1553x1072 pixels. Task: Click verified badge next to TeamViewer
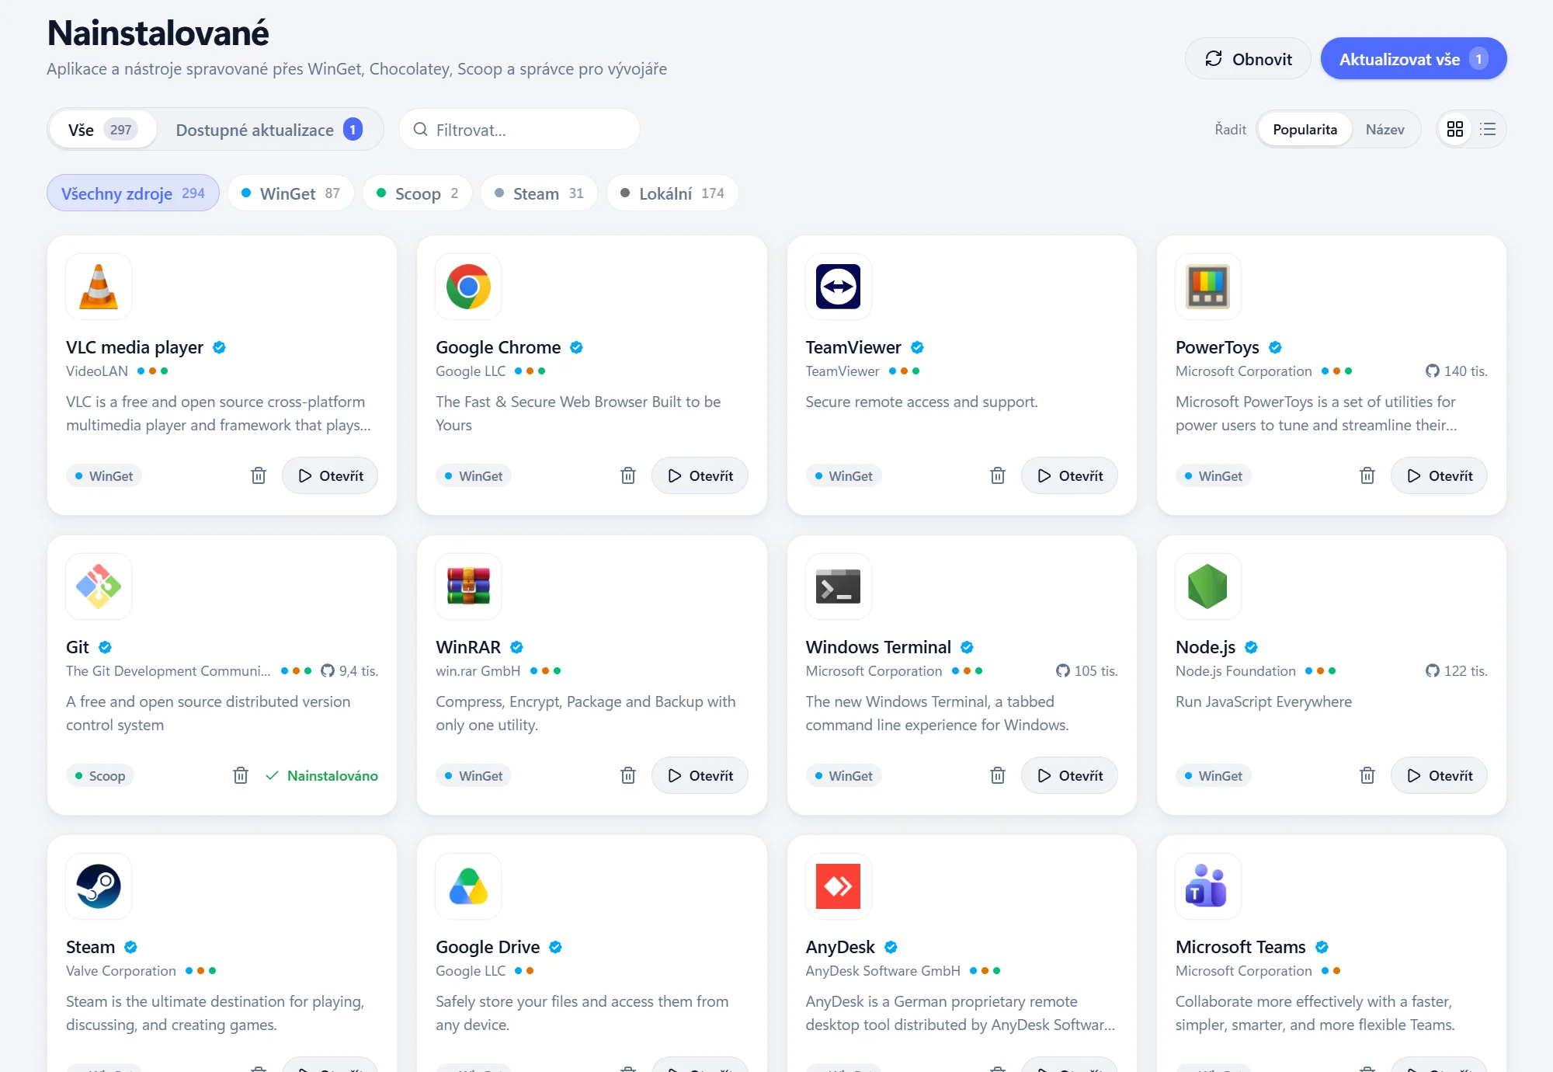pos(917,347)
